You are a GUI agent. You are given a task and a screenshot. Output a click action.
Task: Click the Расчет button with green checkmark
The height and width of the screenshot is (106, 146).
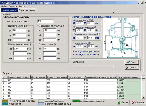pyautogui.click(x=132, y=62)
